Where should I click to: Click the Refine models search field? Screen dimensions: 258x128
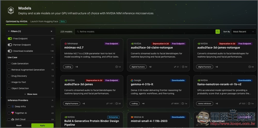pyautogui.click(x=148, y=31)
